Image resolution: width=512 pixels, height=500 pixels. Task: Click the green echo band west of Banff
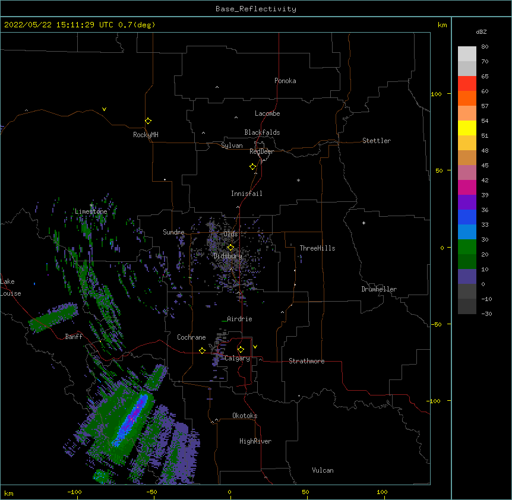tap(53, 317)
